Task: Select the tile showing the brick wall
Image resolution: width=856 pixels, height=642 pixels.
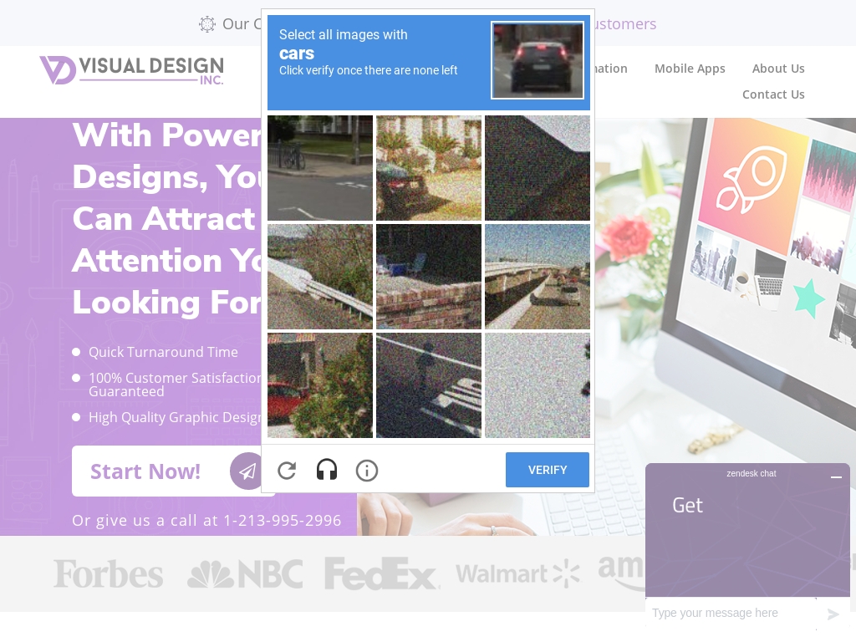Action: pyautogui.click(x=429, y=277)
